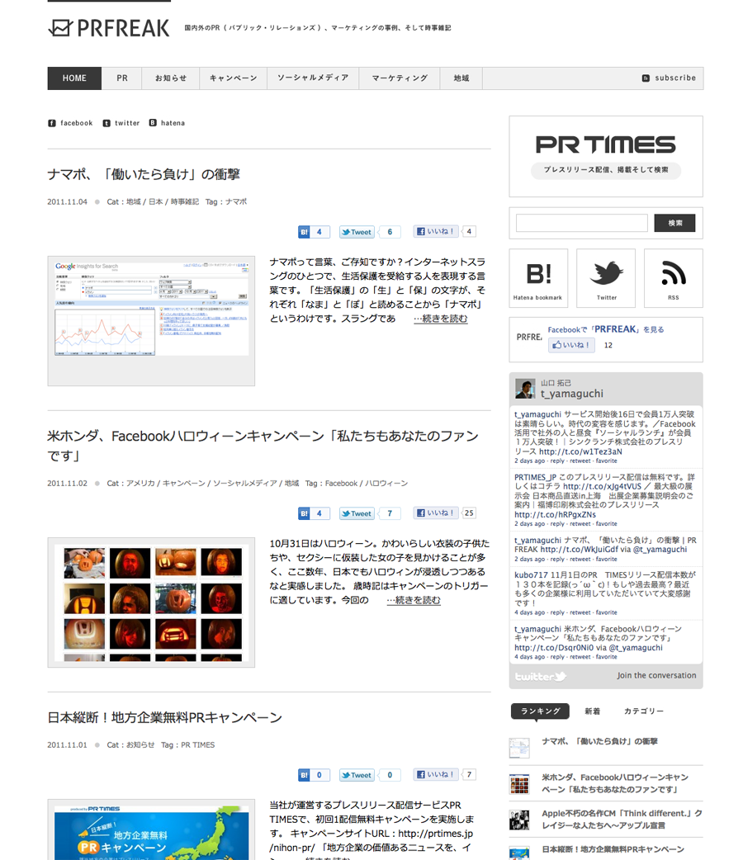Open link http://t.co/hRPgxZNs in tweet
Image resolution: width=743 pixels, height=860 pixels.
click(x=555, y=514)
